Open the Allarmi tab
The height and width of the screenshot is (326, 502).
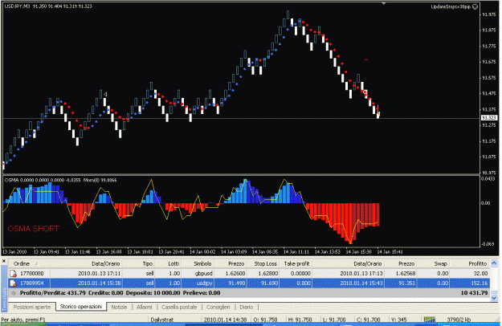click(x=145, y=307)
